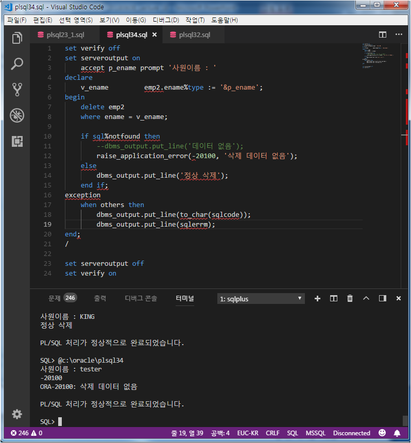Open the 이동(G) menu

[x=136, y=20]
